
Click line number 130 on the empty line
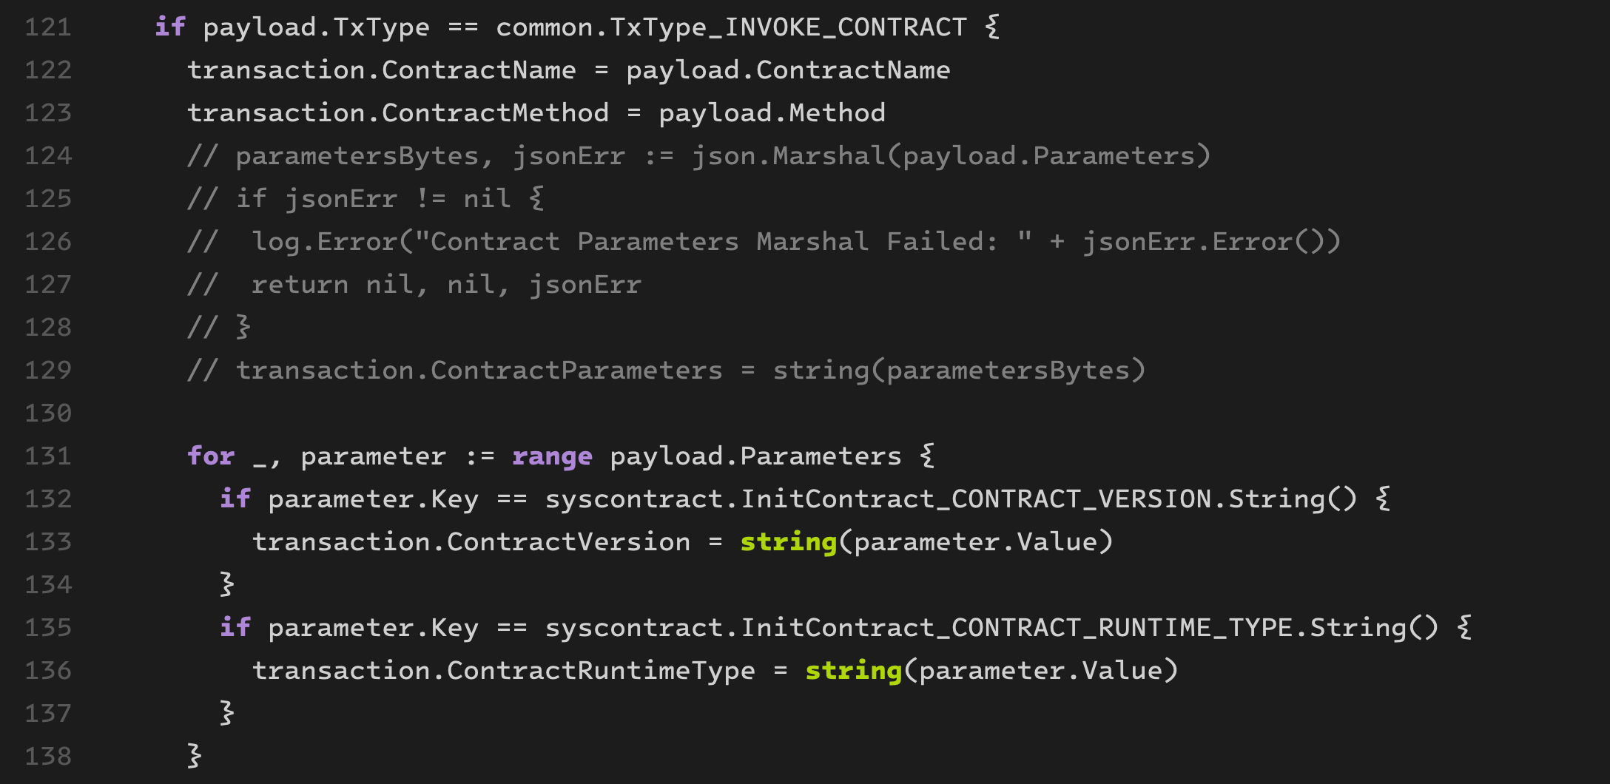click(x=48, y=413)
